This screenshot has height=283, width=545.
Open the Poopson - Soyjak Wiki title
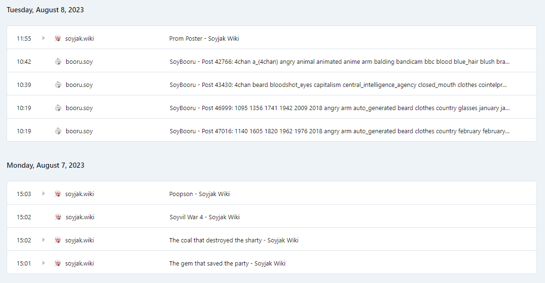(199, 194)
